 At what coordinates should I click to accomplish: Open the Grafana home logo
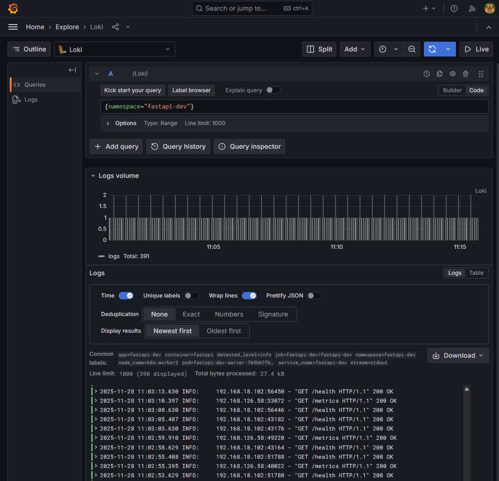pyautogui.click(x=13, y=8)
